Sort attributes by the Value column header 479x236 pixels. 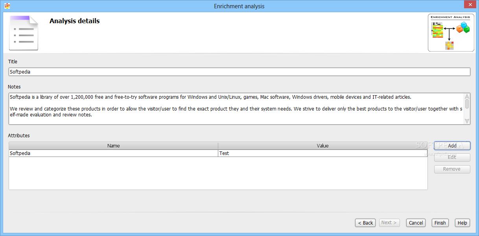(x=322, y=146)
